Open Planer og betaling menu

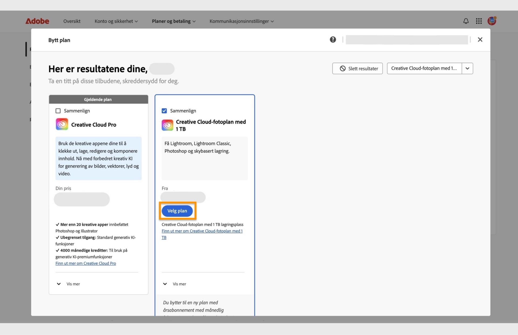click(173, 21)
